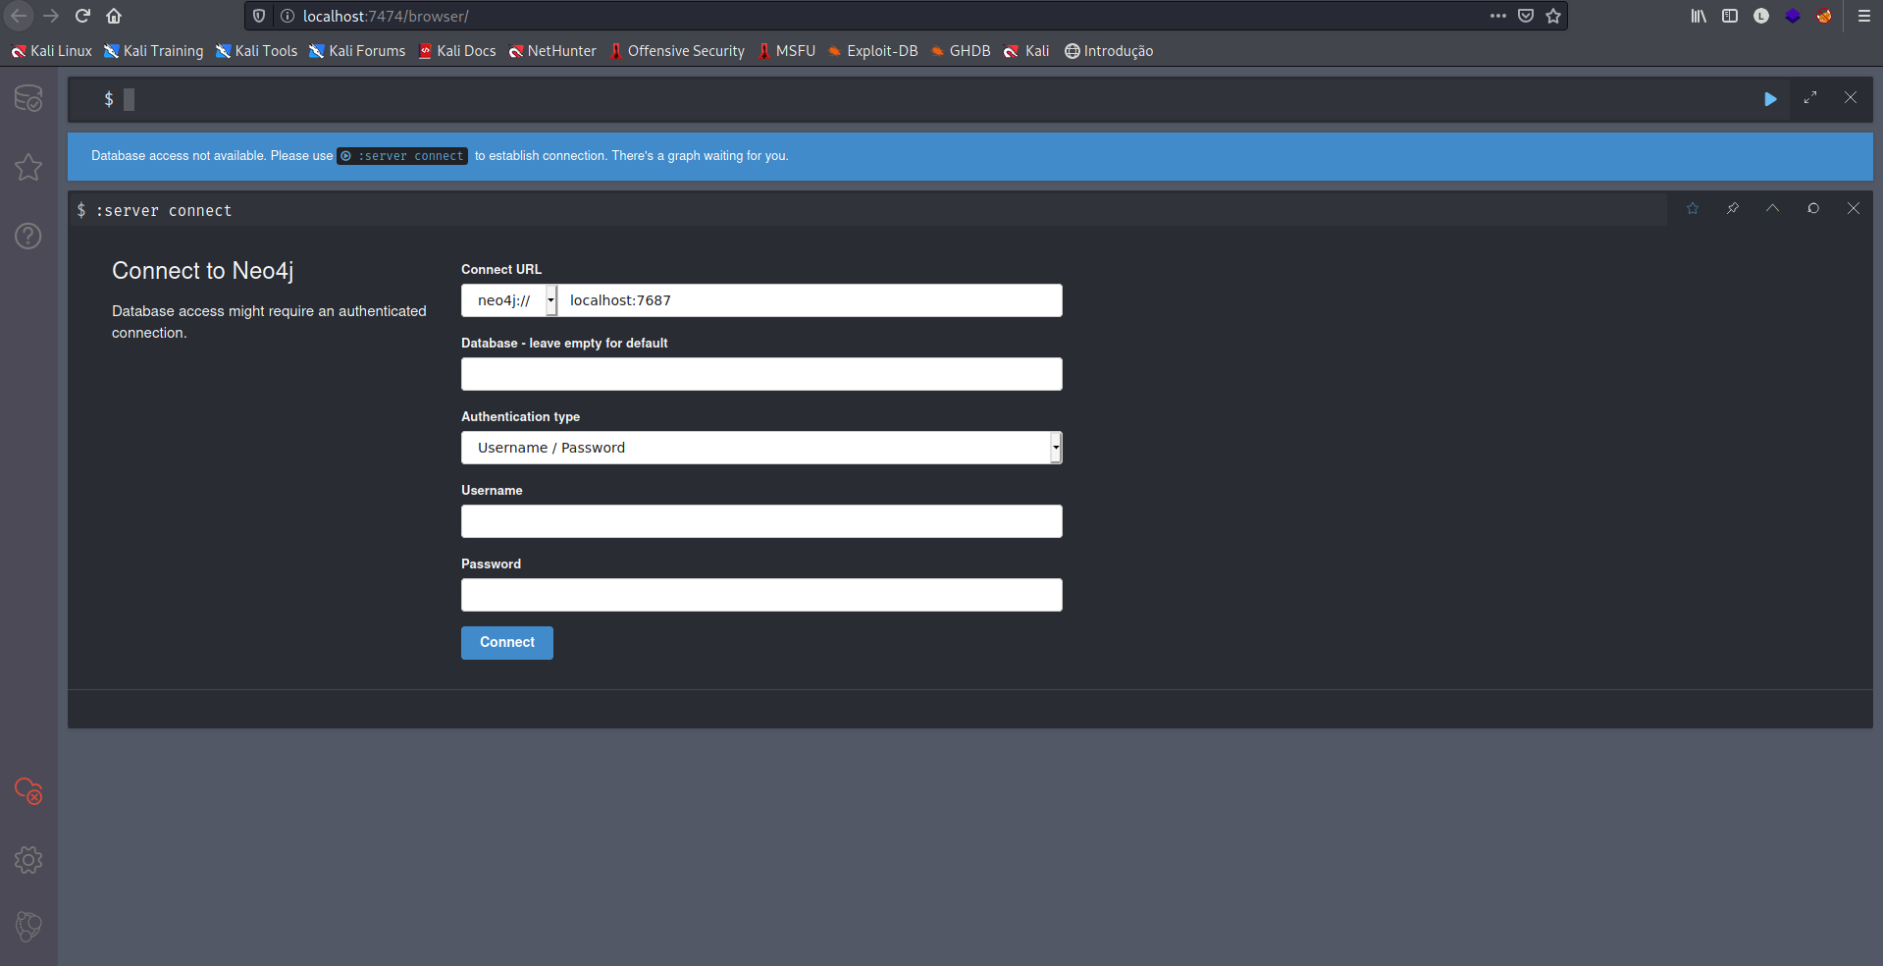The width and height of the screenshot is (1883, 966).
Task: Save server connect frame as favorite
Action: (x=1693, y=208)
